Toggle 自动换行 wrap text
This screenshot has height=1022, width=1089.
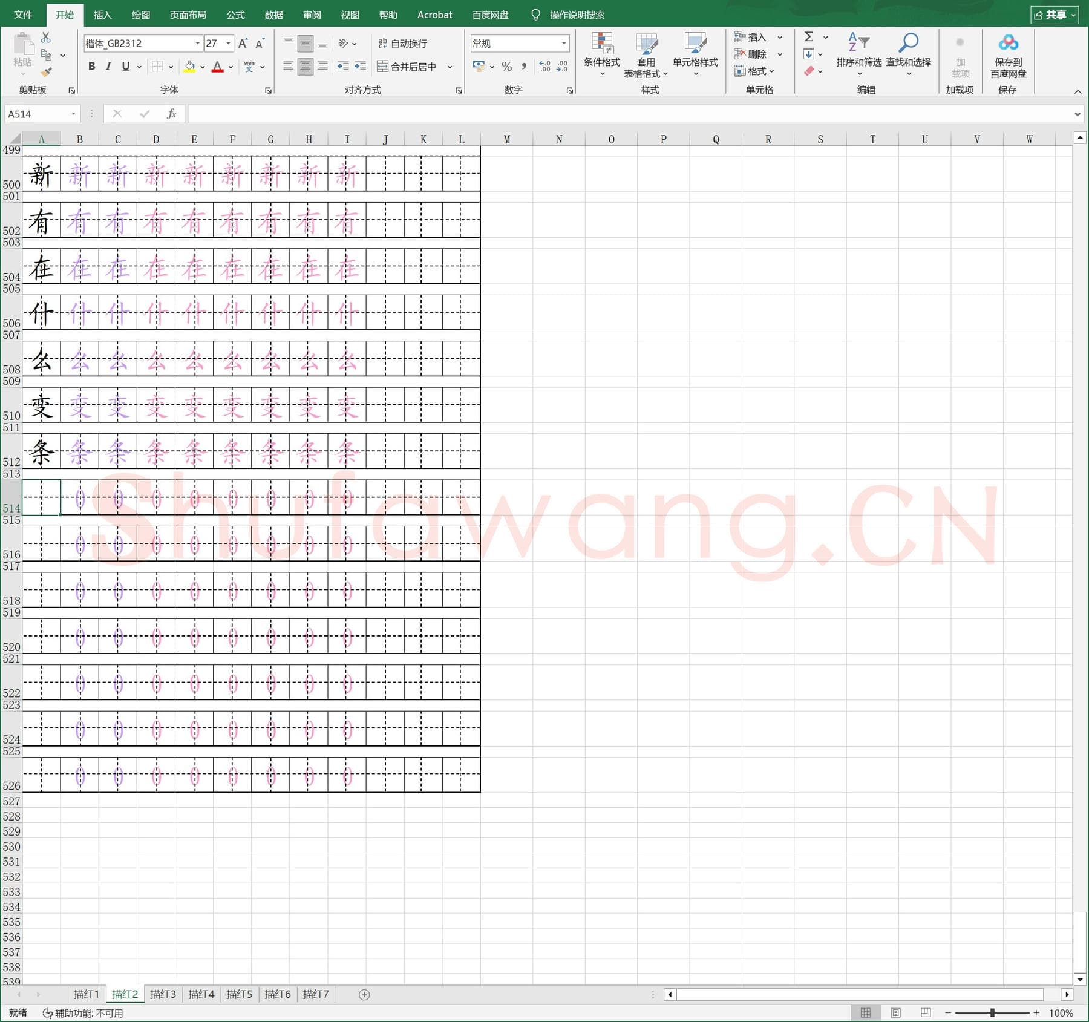(x=403, y=43)
